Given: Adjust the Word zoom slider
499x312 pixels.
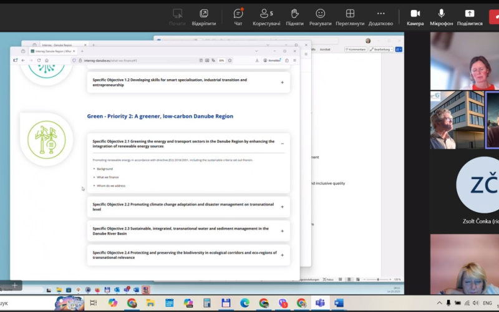Looking at the screenshot, I should click(379, 280).
